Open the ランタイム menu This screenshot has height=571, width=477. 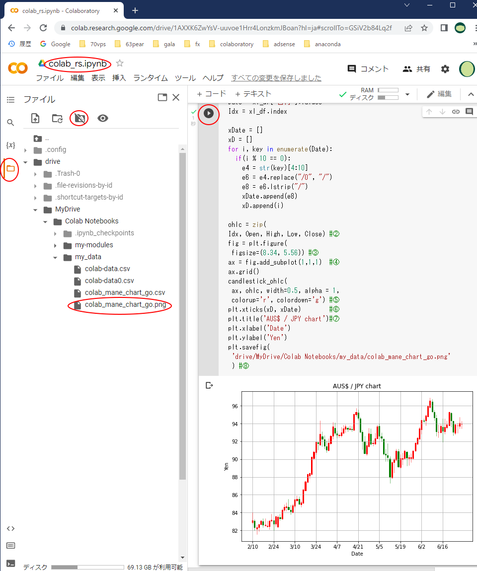(x=151, y=78)
